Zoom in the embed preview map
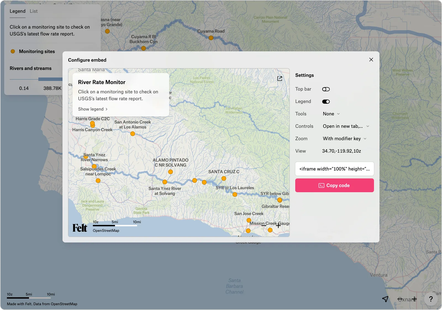Viewport: 442px width, 310px height. 278,225
